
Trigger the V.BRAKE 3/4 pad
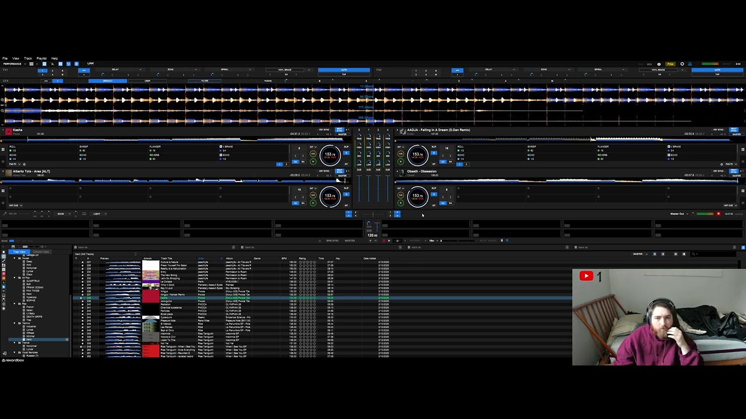(254, 148)
